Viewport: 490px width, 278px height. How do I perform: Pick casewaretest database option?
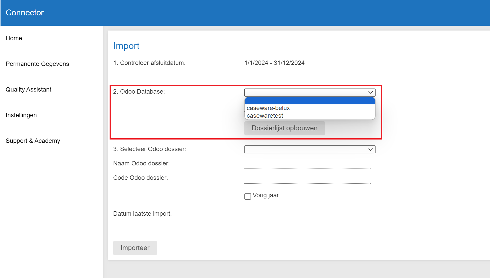tap(265, 116)
